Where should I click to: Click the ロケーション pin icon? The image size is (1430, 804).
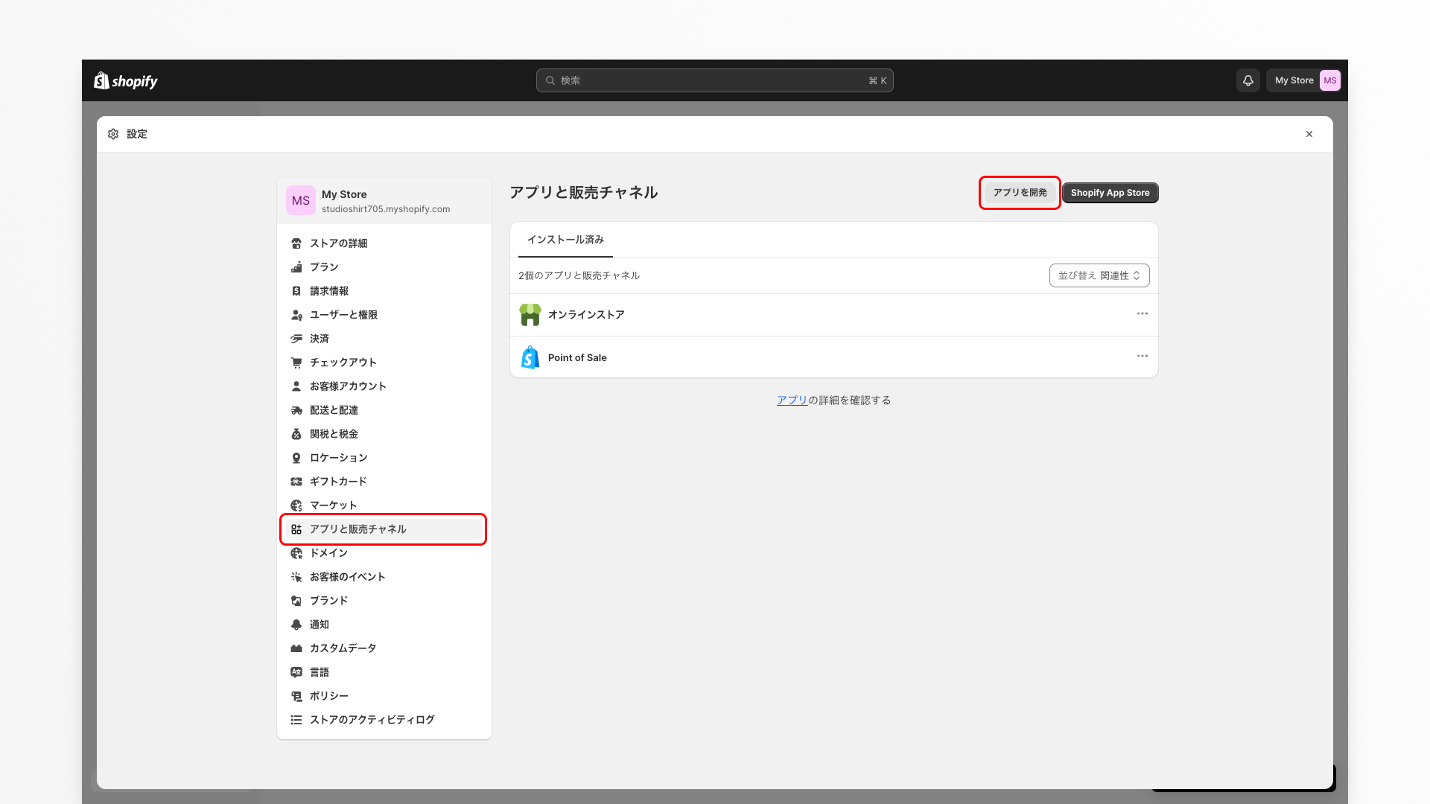296,458
